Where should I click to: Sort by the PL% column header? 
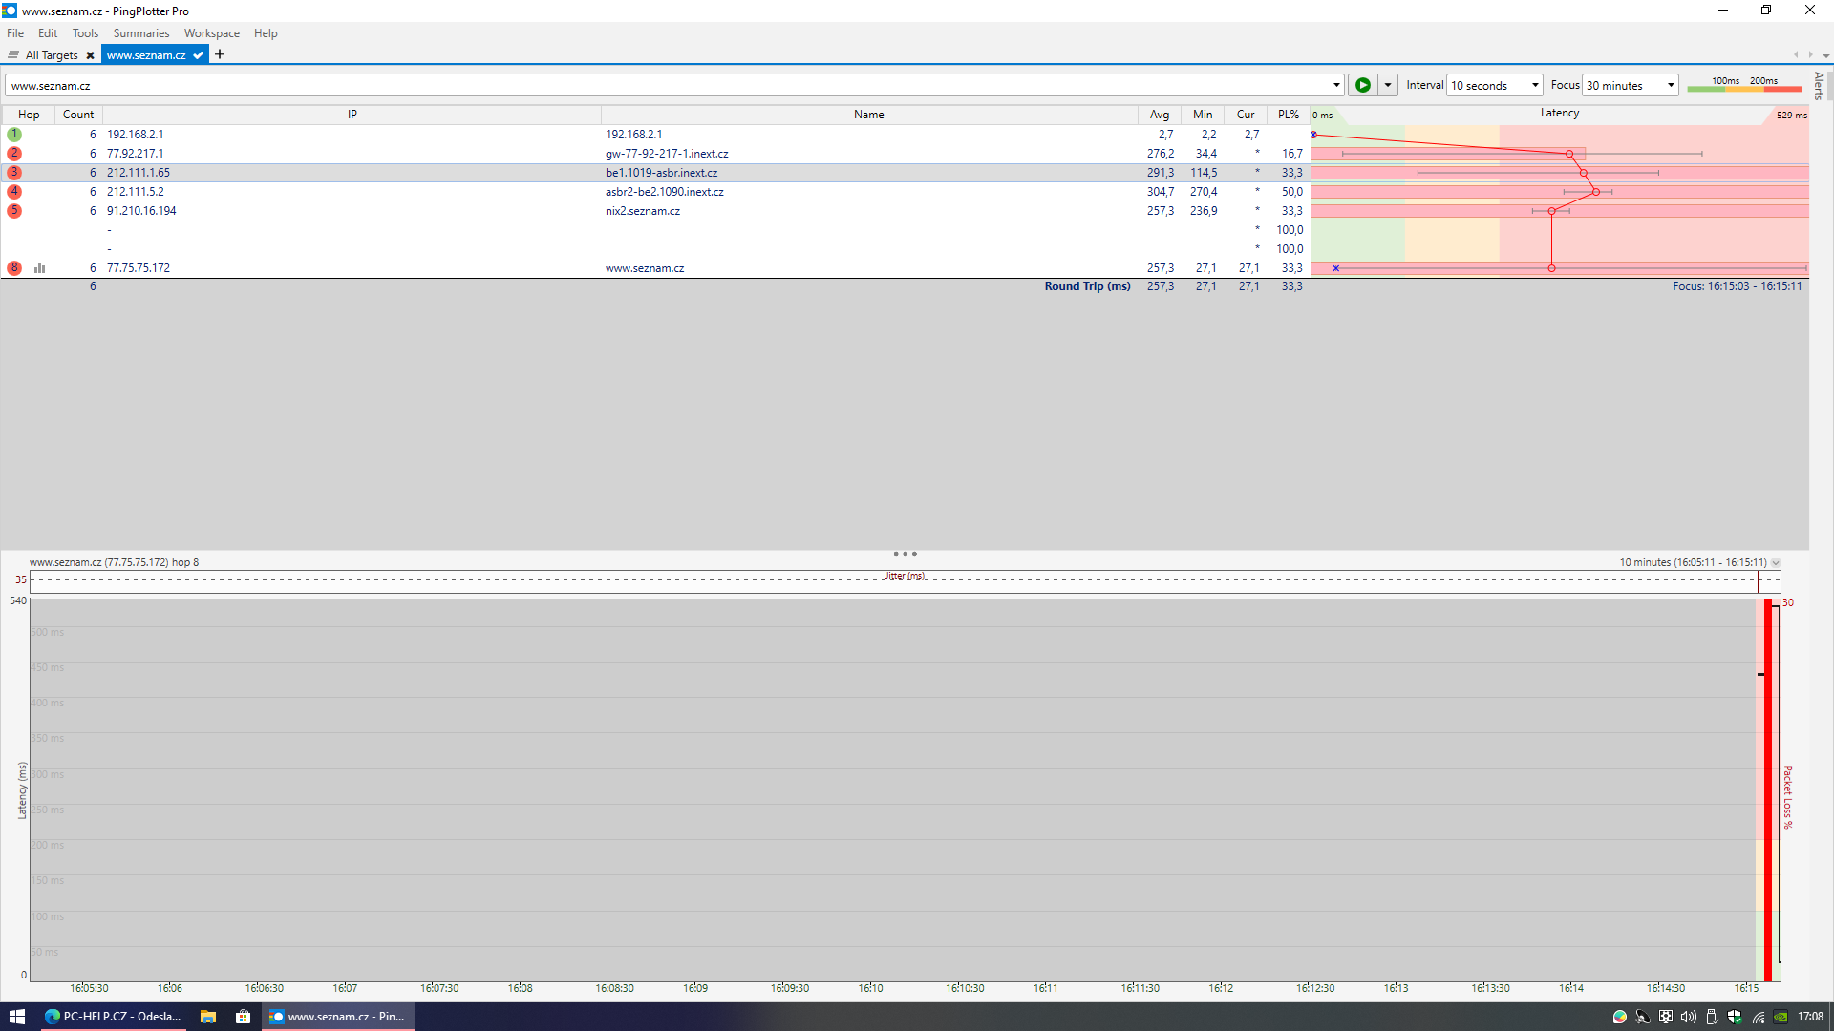tap(1288, 115)
